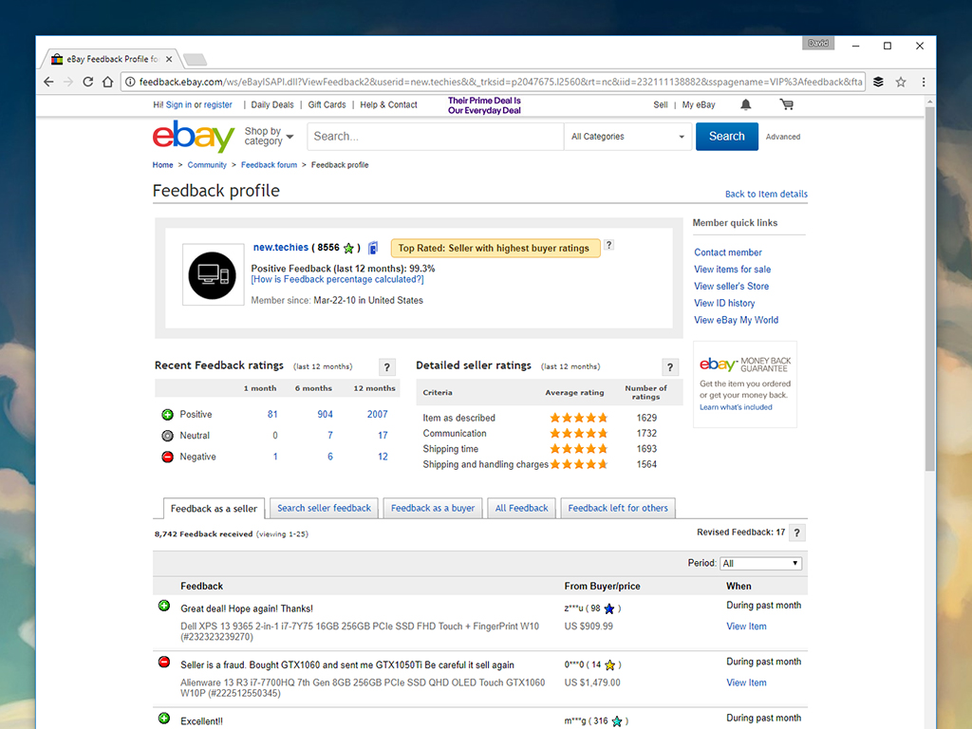This screenshot has width=972, height=729.
Task: Open the notifications bell icon
Action: click(746, 104)
